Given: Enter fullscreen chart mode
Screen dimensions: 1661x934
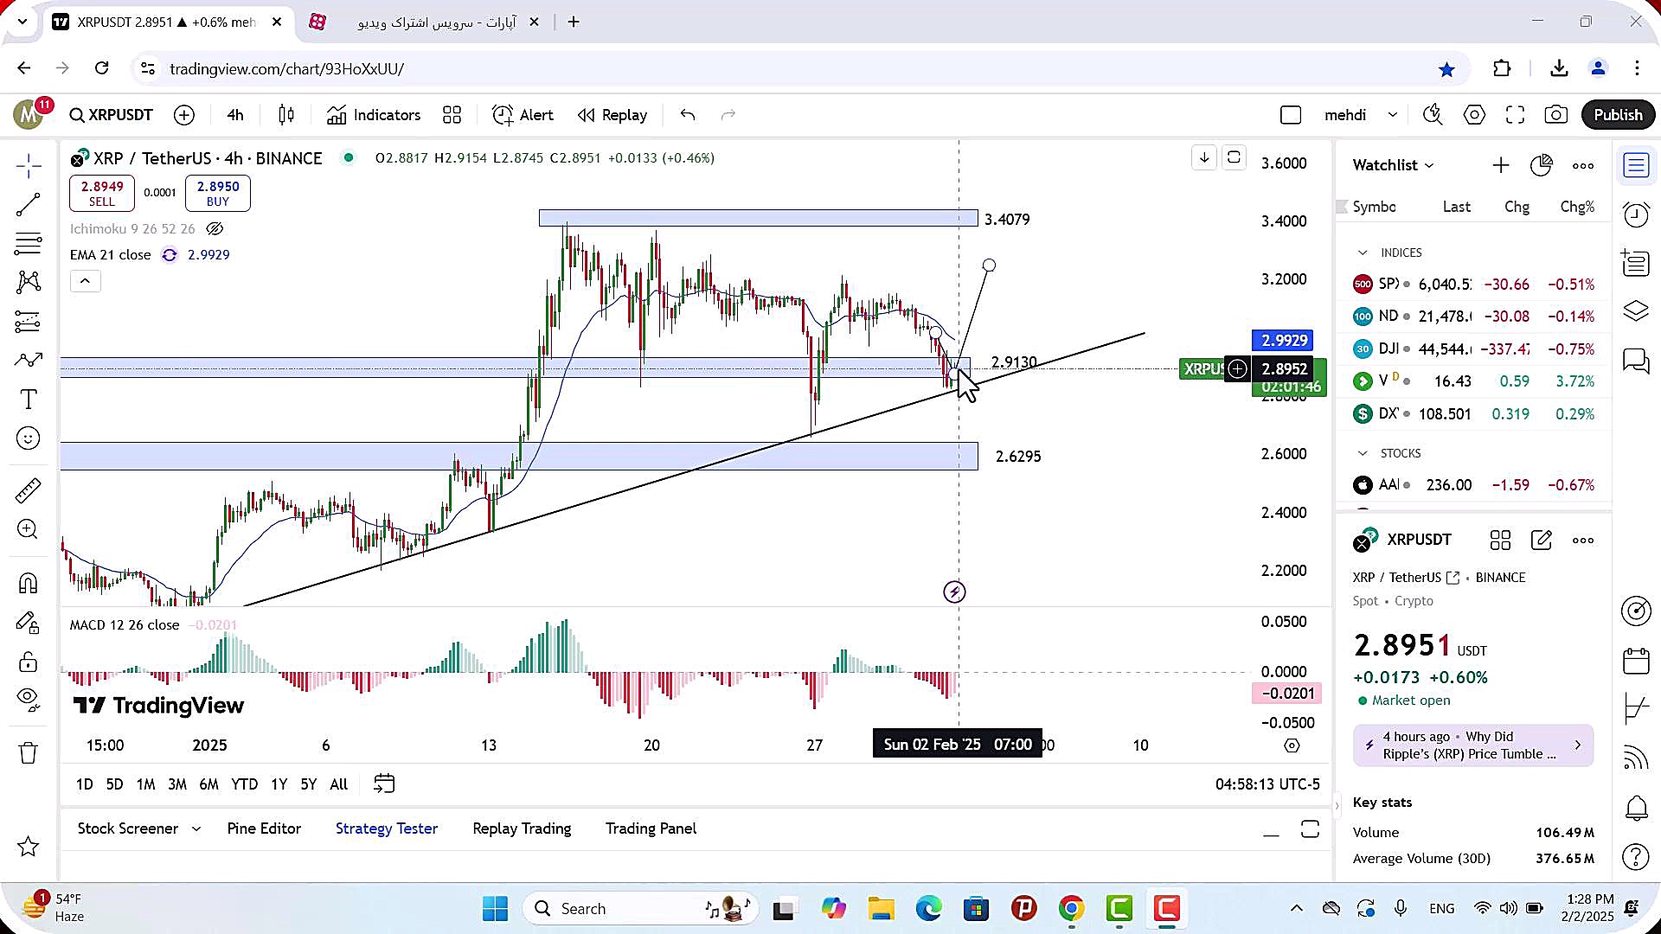Looking at the screenshot, I should [1515, 115].
